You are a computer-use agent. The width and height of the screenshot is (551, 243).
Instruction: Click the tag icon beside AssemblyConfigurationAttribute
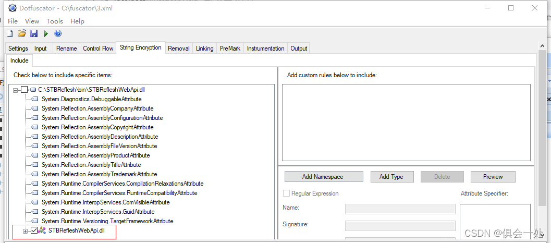[x=35, y=118]
